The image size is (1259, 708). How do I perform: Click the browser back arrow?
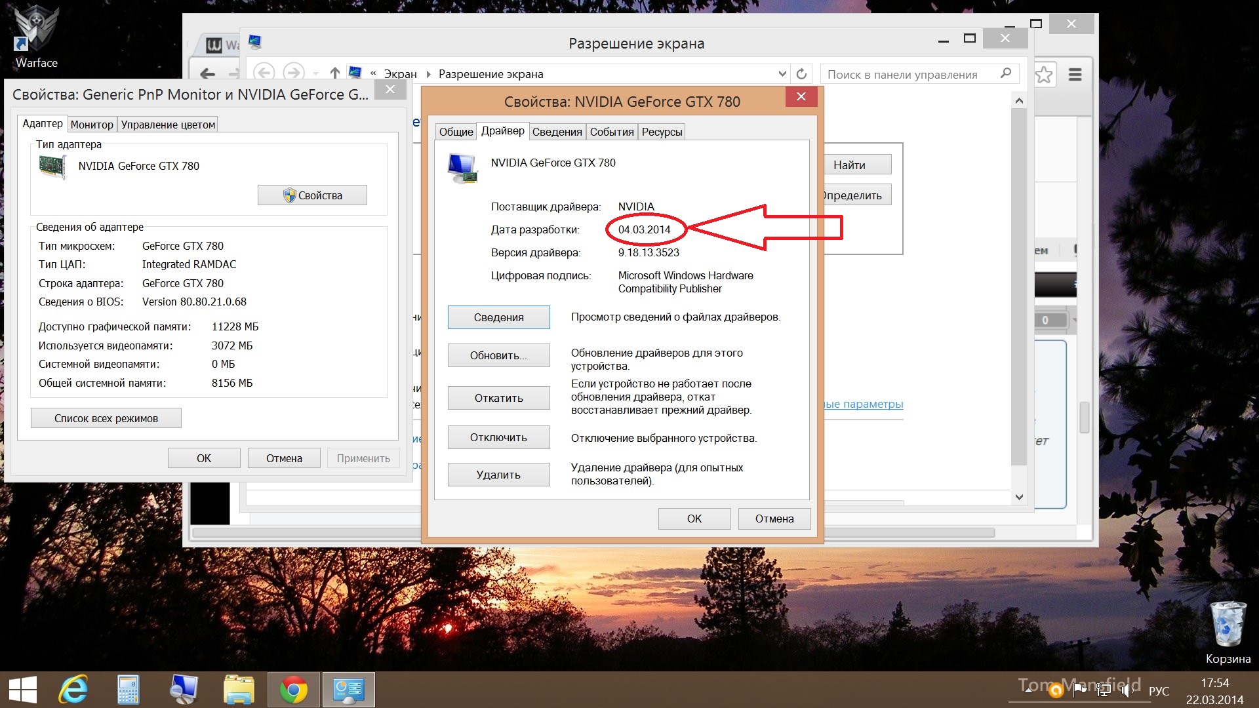point(207,73)
